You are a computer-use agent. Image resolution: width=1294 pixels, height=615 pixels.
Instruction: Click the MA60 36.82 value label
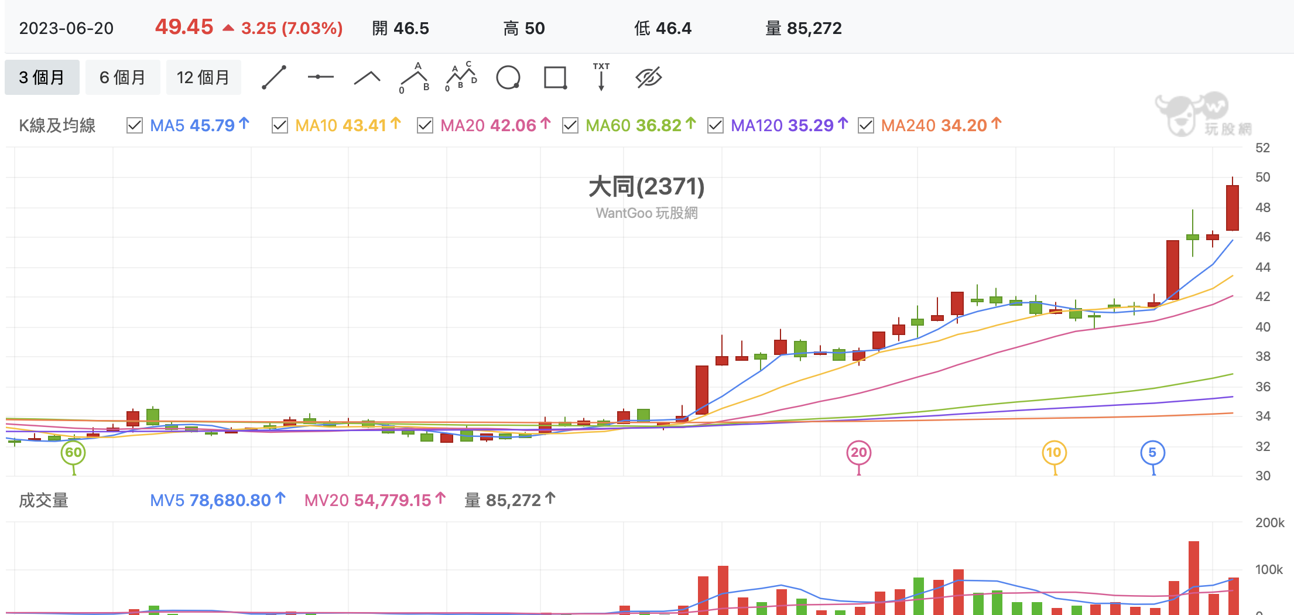pos(641,125)
